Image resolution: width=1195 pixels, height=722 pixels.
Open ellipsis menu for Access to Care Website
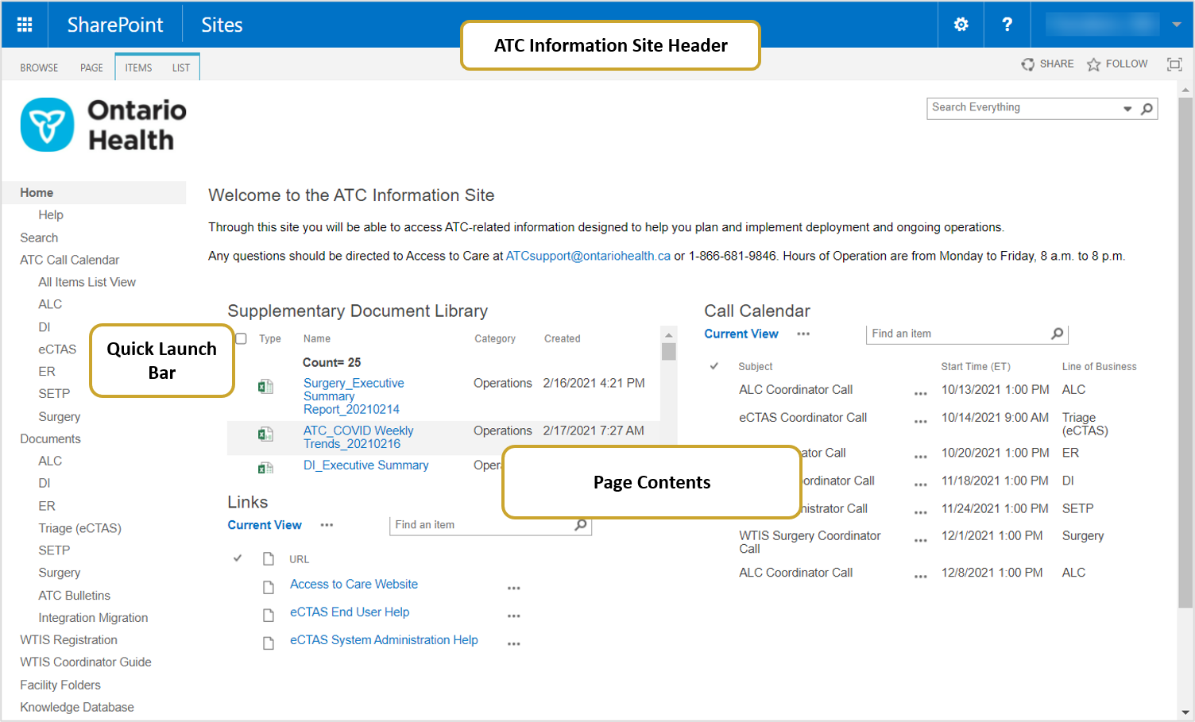point(514,589)
